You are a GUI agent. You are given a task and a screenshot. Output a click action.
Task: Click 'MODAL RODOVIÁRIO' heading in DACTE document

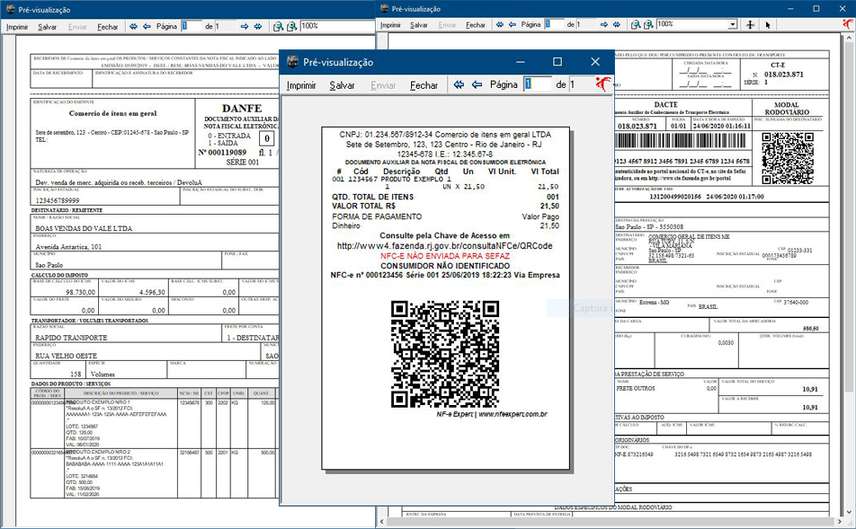point(787,108)
